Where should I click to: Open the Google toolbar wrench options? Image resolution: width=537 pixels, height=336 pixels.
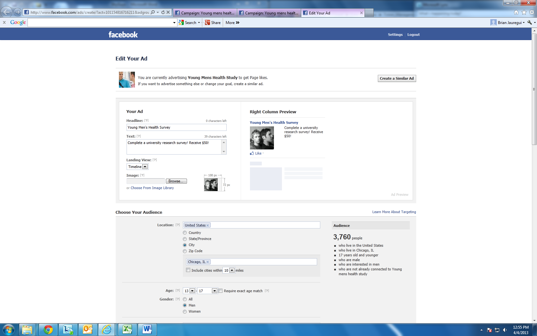click(x=530, y=22)
